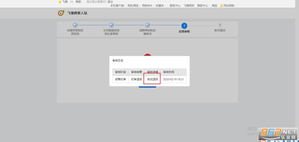
Task: Click the step 3 checkmark circle
Action: coord(147,25)
